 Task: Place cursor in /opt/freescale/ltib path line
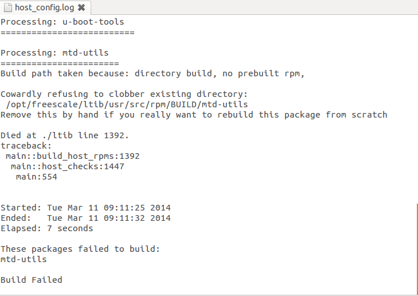tap(127, 104)
